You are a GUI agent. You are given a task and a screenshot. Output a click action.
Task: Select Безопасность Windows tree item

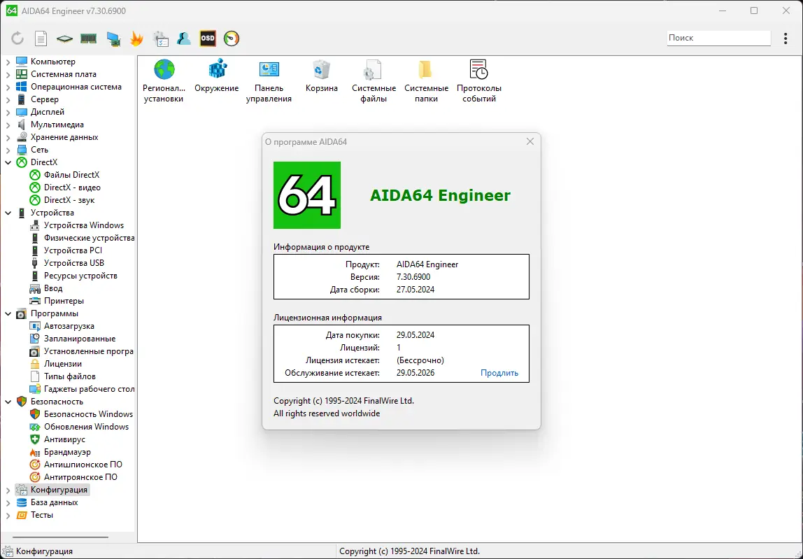click(x=88, y=414)
